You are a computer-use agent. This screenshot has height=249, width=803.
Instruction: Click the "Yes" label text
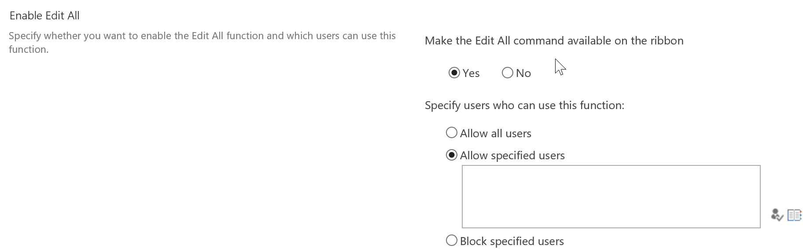coord(471,73)
